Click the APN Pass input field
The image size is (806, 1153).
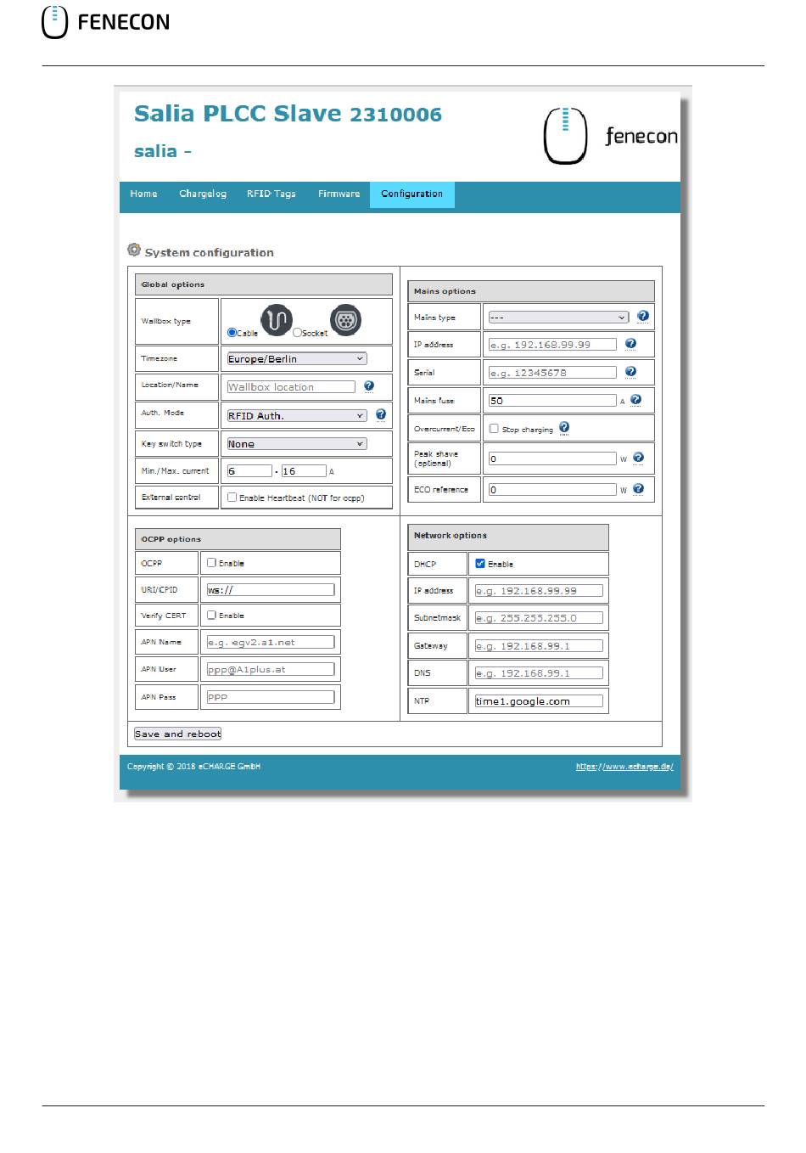[271, 697]
